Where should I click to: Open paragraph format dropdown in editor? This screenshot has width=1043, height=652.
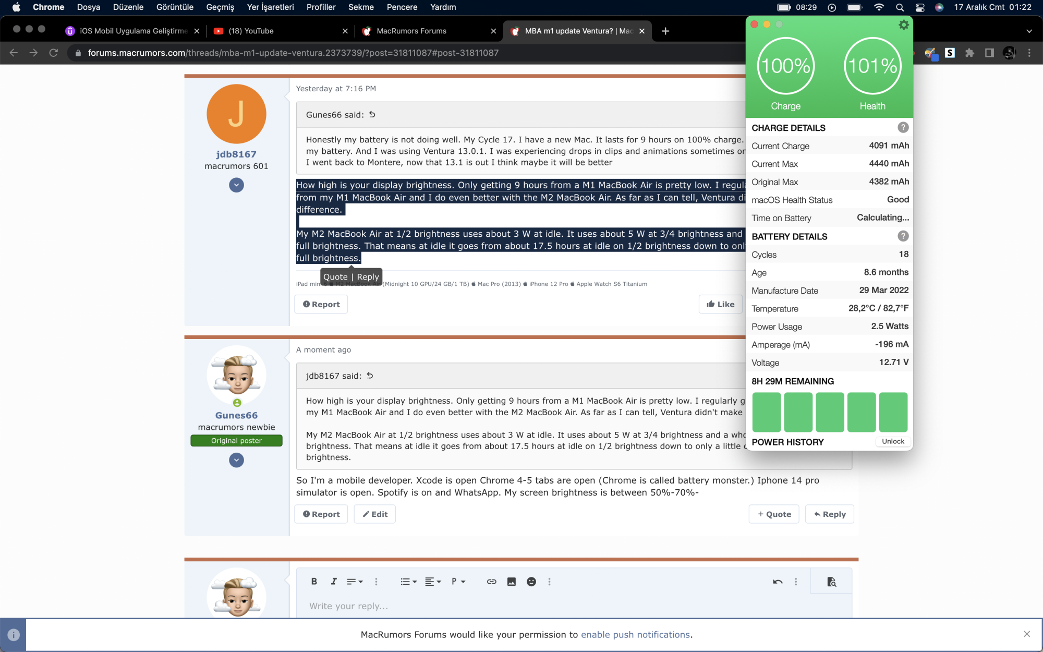(458, 582)
